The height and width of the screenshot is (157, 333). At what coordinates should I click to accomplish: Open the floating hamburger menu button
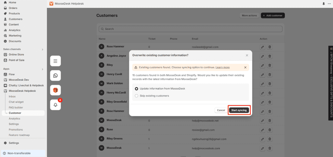(55, 61)
